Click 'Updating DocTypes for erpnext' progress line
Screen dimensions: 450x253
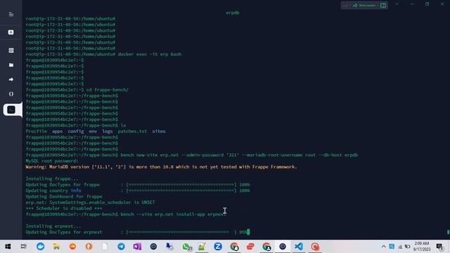(137, 232)
